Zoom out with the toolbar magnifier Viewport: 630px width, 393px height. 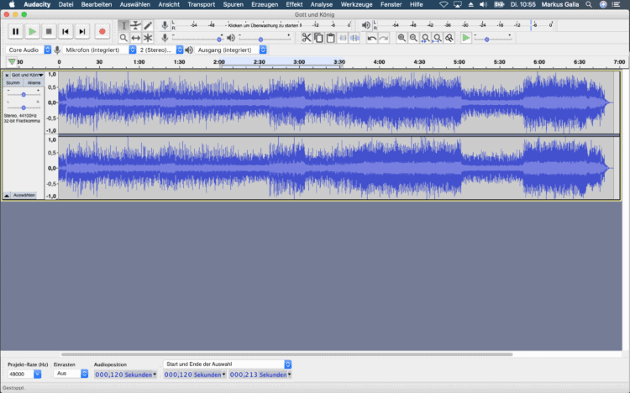tap(413, 38)
